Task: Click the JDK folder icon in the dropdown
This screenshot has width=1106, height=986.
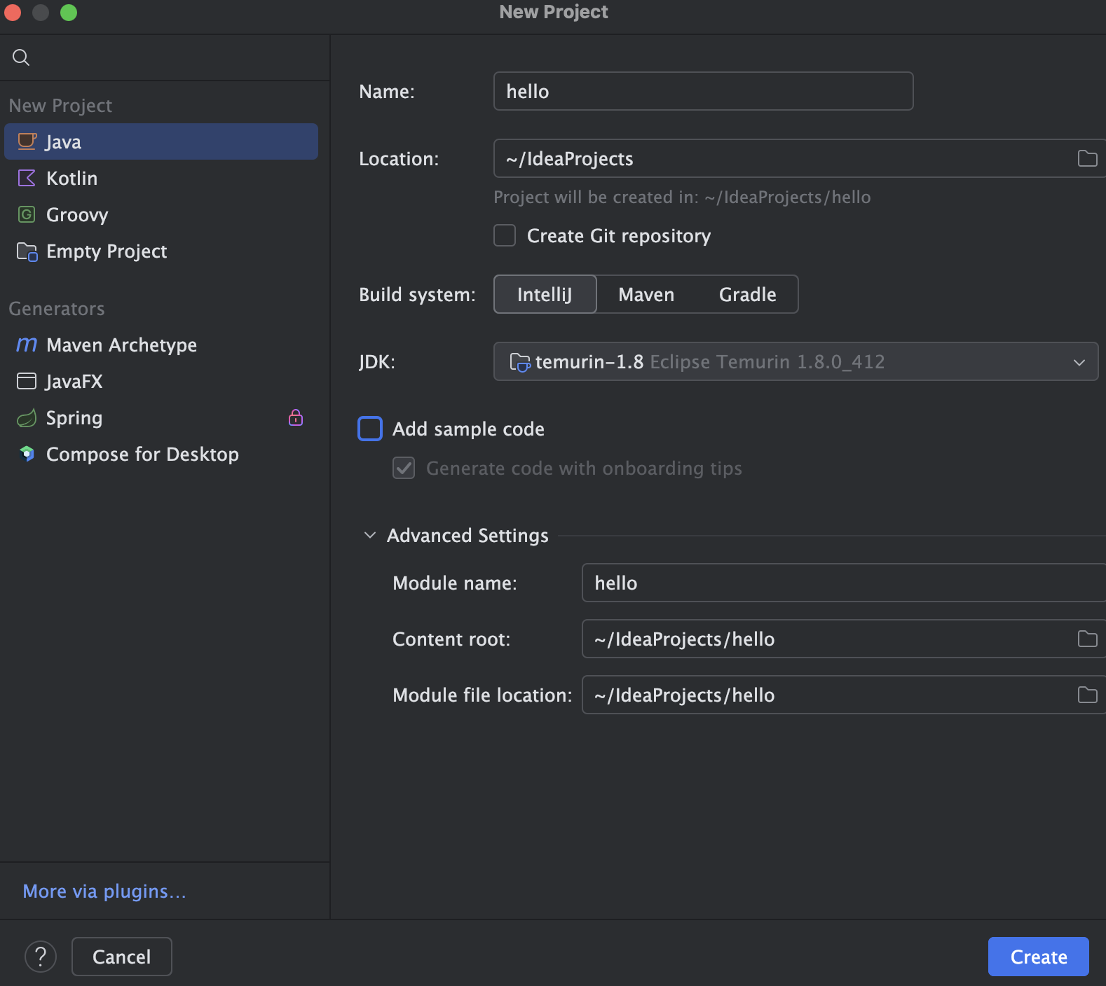Action: [520, 362]
